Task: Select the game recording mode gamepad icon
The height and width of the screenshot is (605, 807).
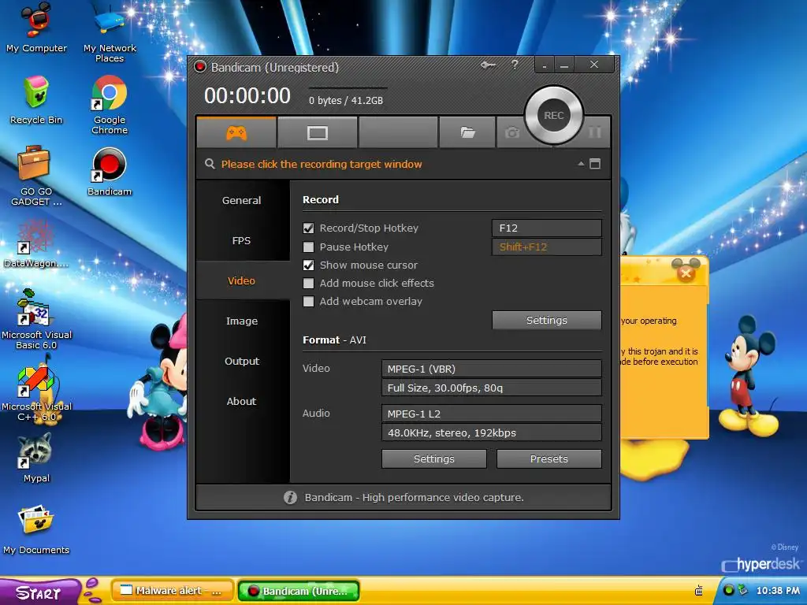Action: point(236,133)
